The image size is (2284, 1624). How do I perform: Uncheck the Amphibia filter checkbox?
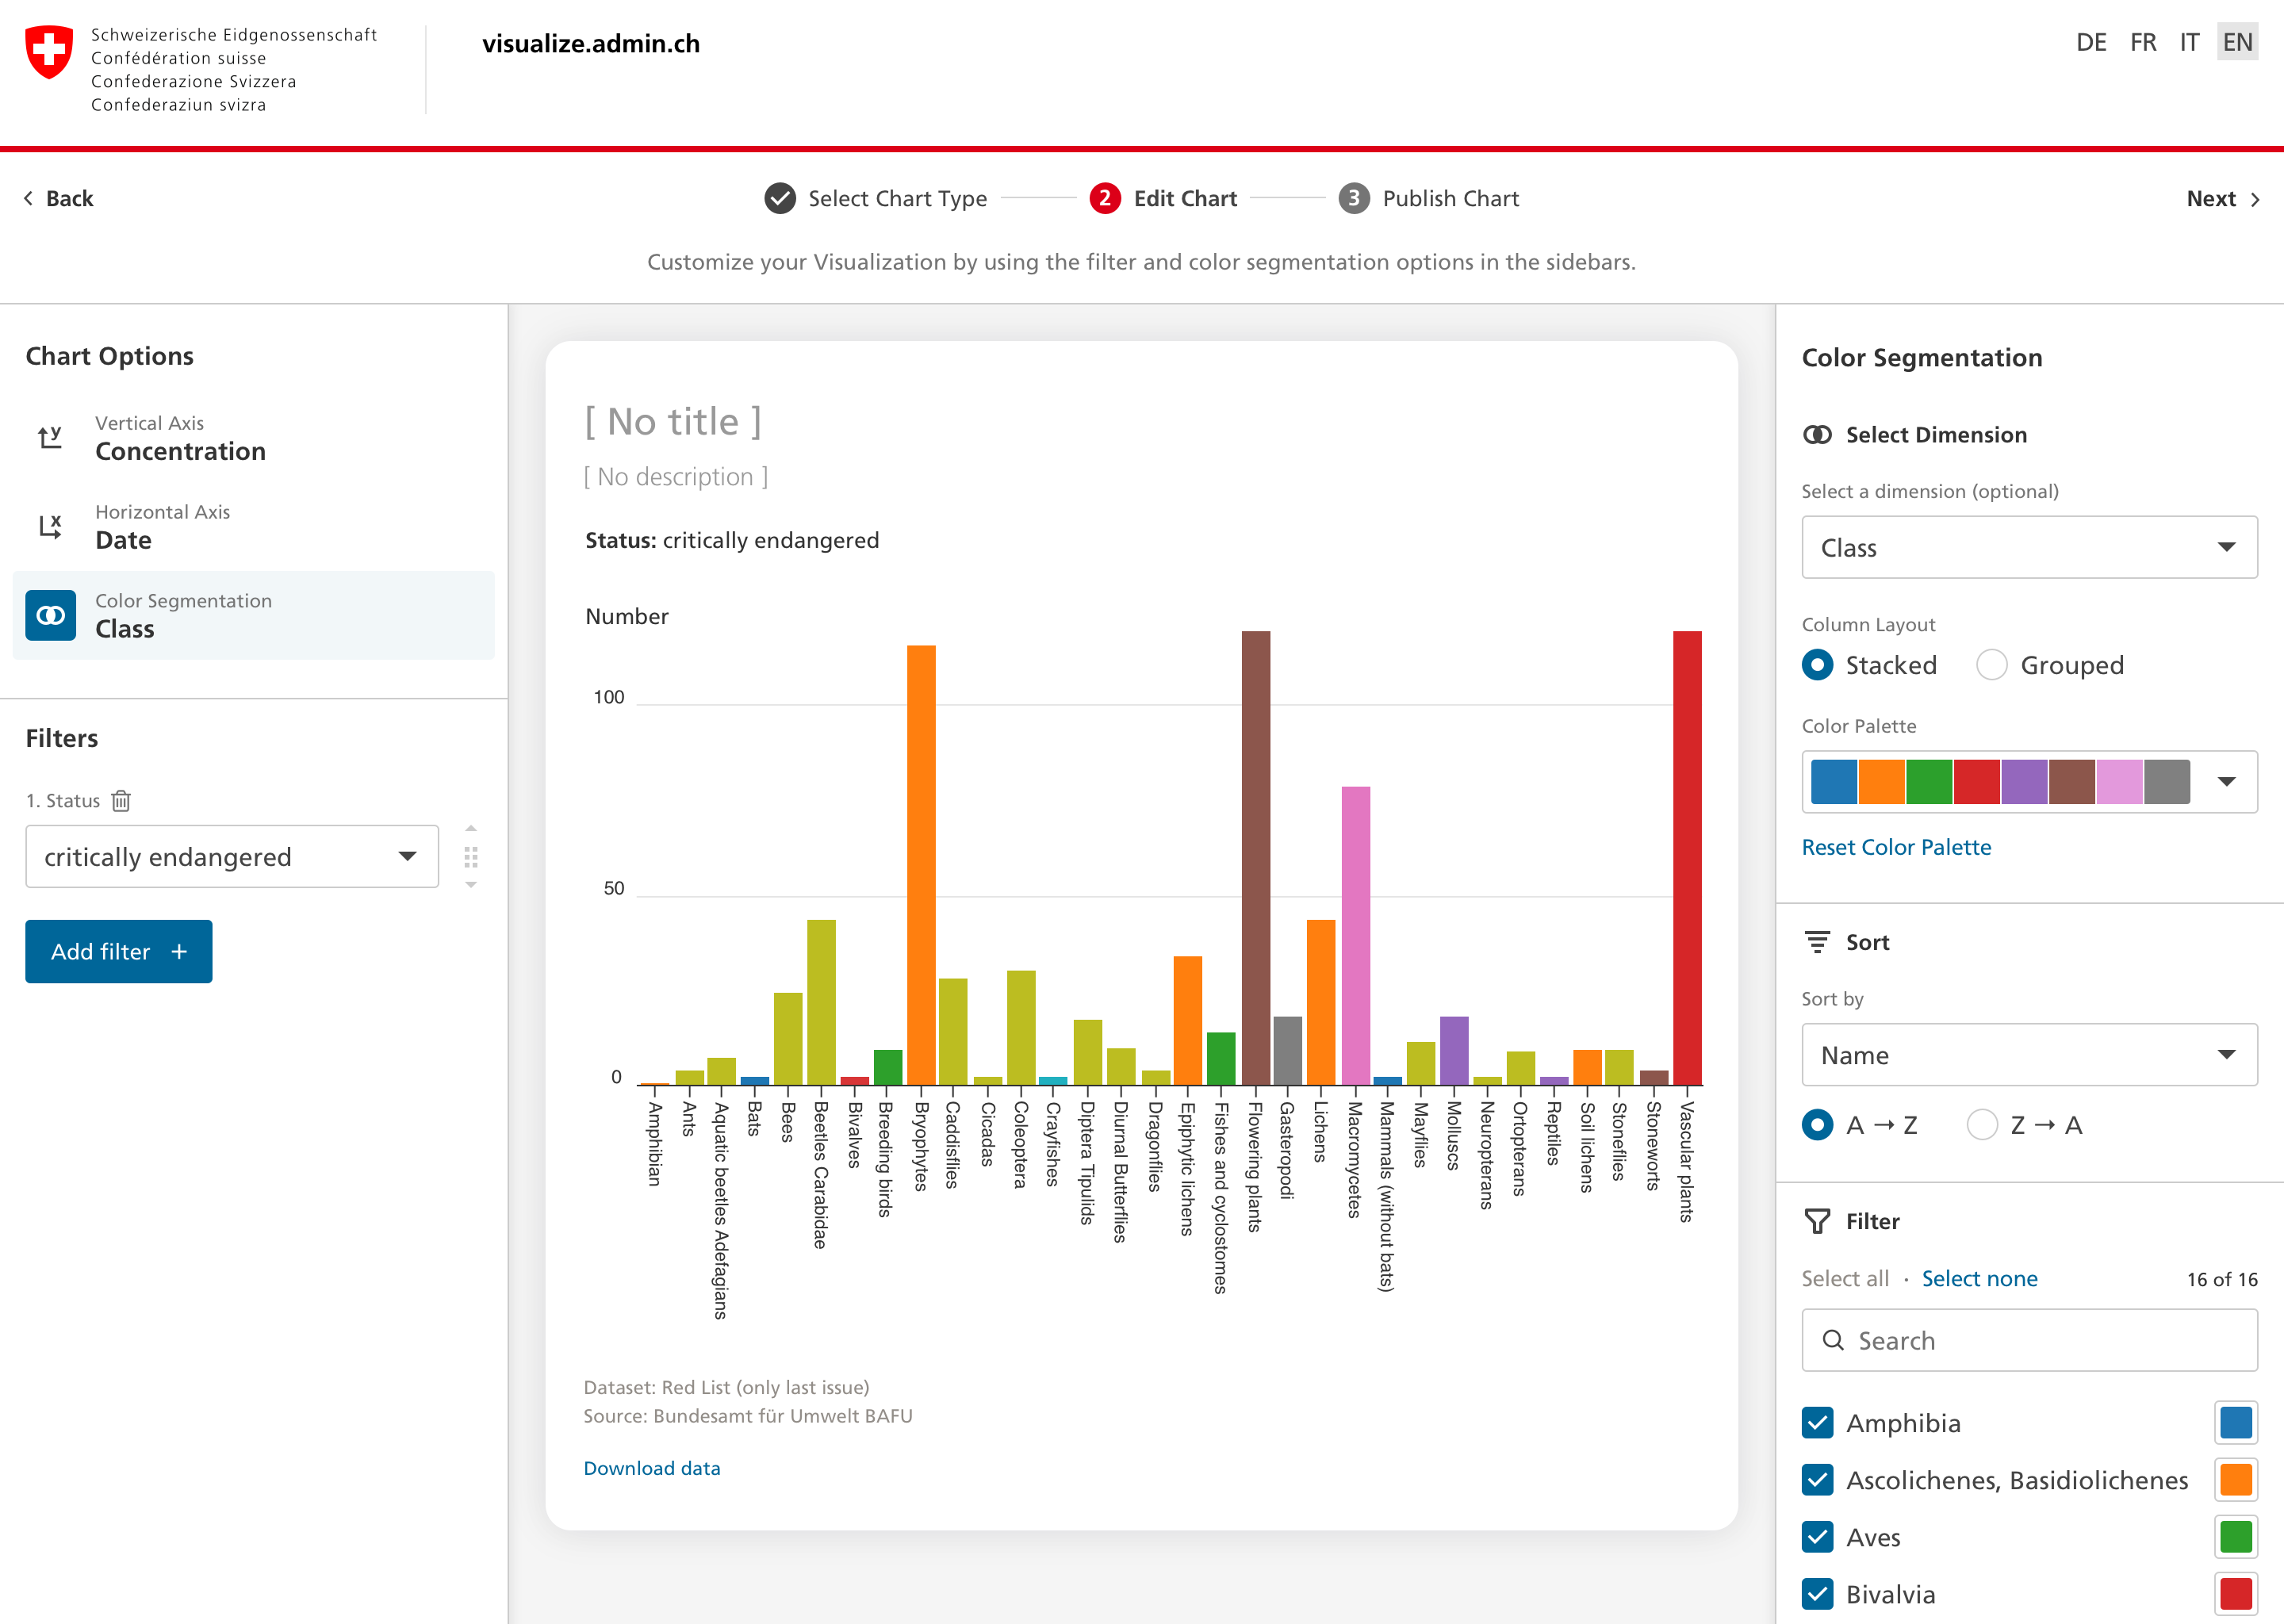coord(1817,1423)
